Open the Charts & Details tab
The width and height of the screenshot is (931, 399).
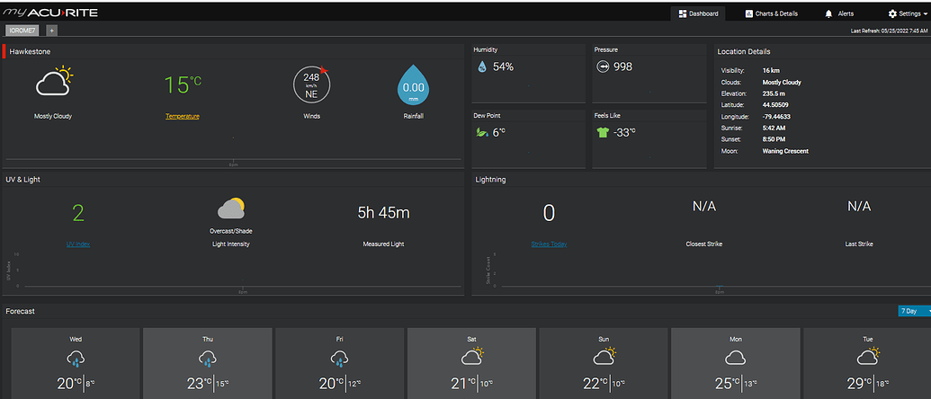click(x=772, y=14)
